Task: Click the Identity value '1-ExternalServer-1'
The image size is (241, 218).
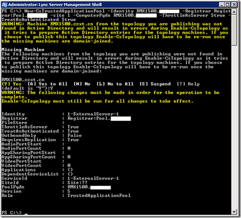Action: (x=93, y=114)
